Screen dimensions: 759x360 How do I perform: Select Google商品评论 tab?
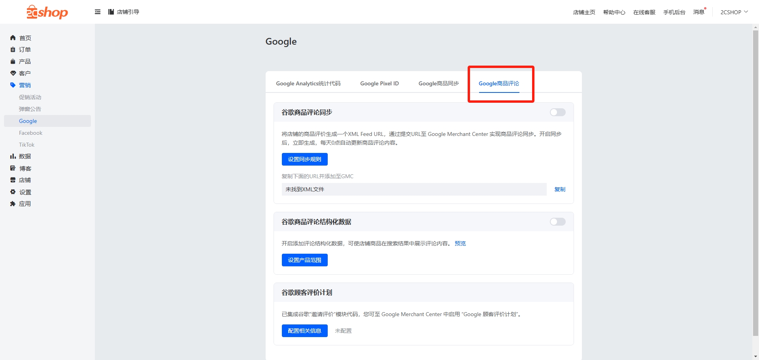(499, 83)
